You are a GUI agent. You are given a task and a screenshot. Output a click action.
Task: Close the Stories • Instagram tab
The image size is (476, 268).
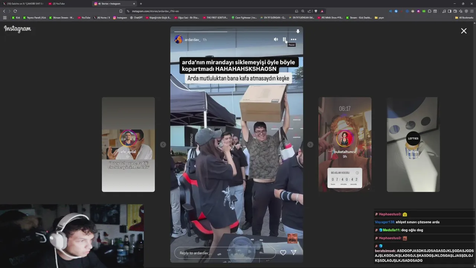134,4
